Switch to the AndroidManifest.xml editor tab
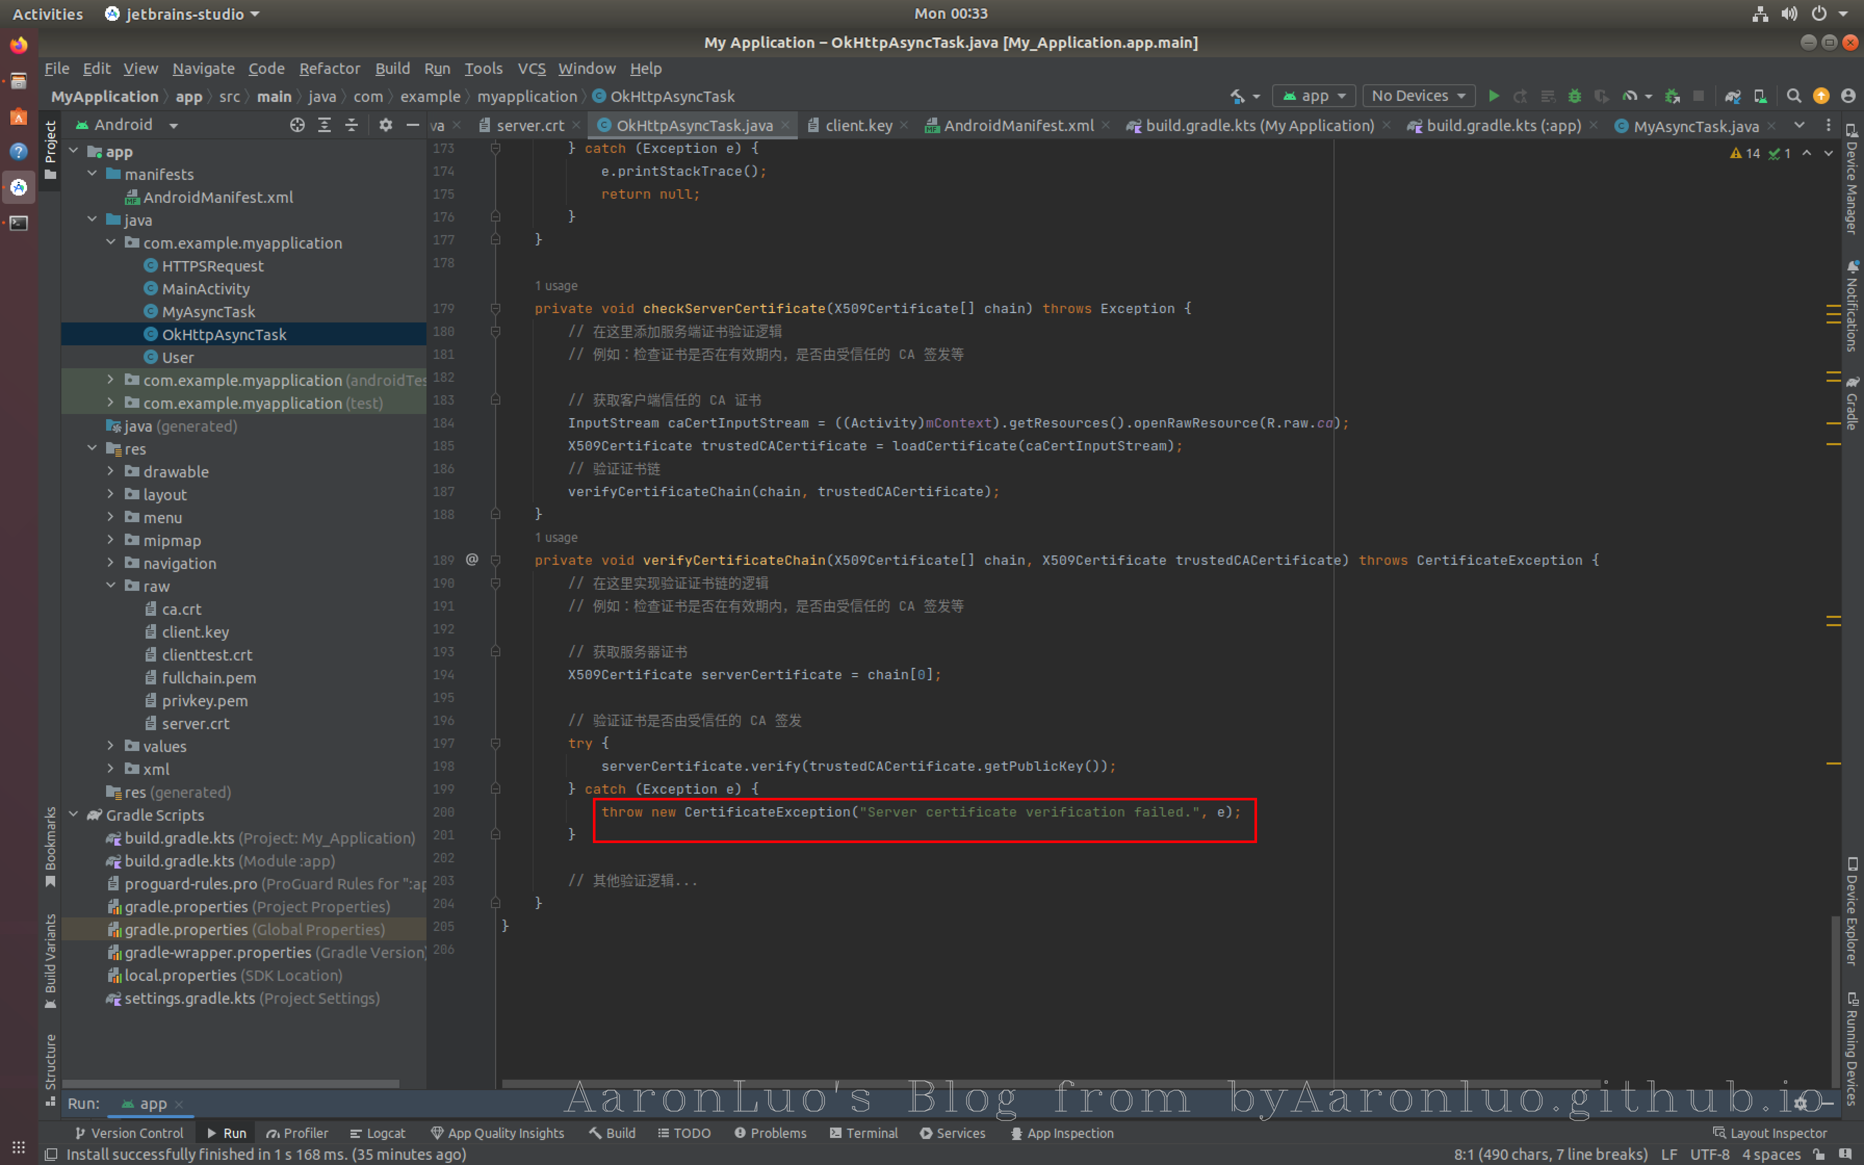 (1017, 125)
